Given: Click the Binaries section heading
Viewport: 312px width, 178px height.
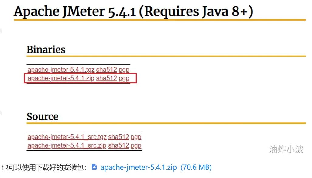Looking at the screenshot, I should click(x=46, y=50).
